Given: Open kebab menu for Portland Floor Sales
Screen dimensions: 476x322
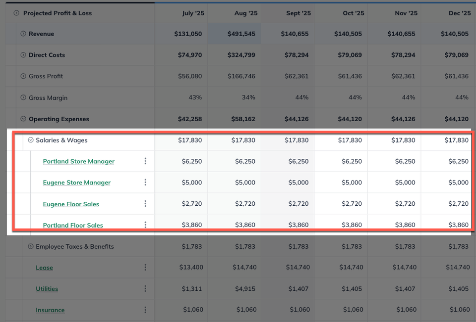Looking at the screenshot, I should pyautogui.click(x=145, y=225).
